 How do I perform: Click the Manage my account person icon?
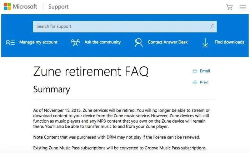click(x=10, y=42)
